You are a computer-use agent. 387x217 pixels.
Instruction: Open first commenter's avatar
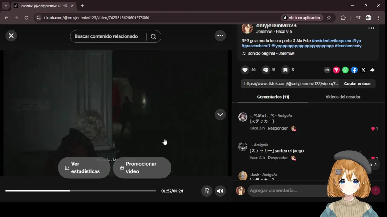(x=243, y=117)
